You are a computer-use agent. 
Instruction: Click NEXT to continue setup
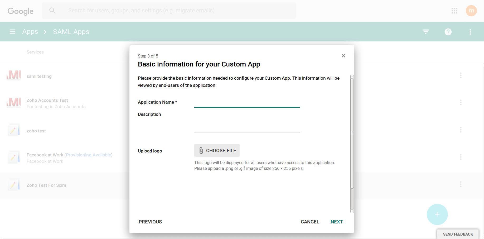[337, 222]
